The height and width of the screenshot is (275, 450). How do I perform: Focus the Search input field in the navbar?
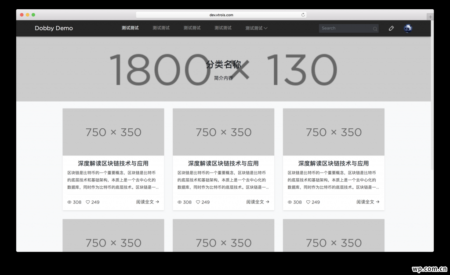[x=348, y=29]
